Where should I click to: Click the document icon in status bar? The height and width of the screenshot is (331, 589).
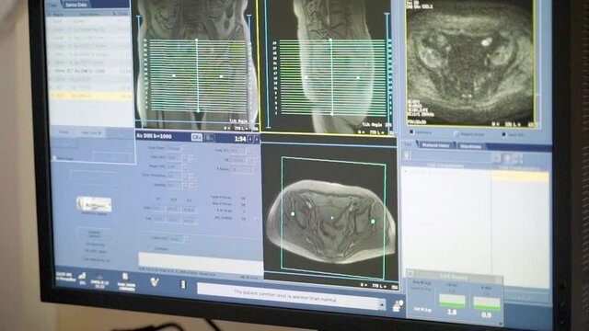click(x=125, y=277)
